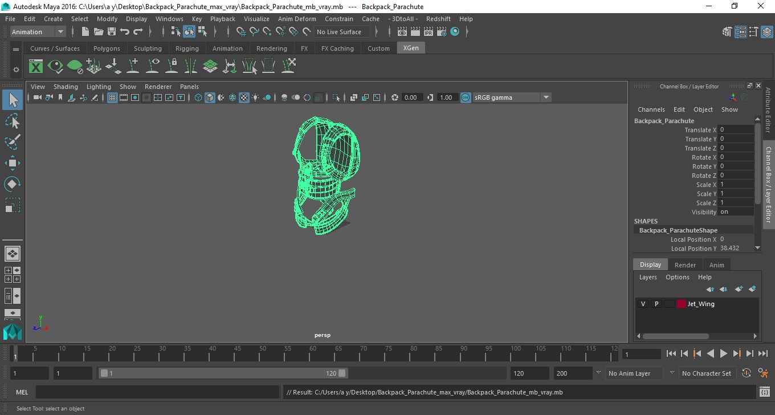Click Jet_Wing layer red color swatch
Viewport: 775px width, 415px height.
[682, 304]
